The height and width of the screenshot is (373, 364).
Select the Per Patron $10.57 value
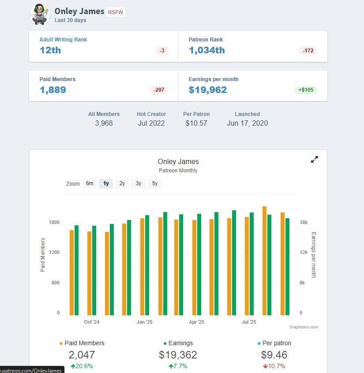[196, 123]
